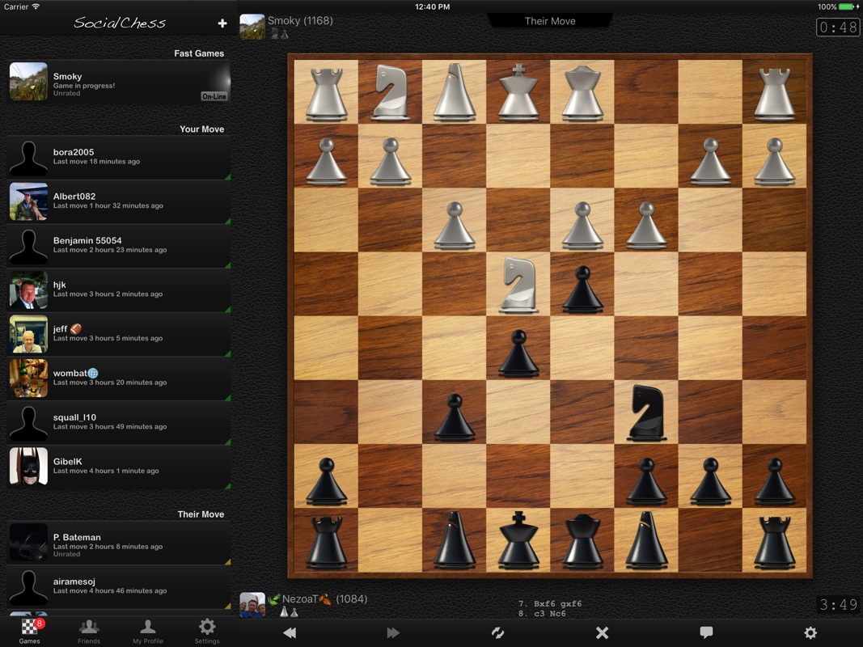Tap the X resign icon
Viewport: 863px width, 647px height.
[x=602, y=633]
